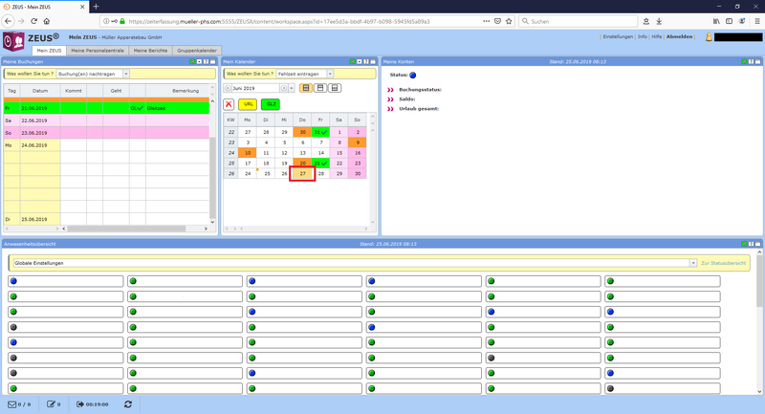Toggle green checkmark in Meine Buchungen header
Image resolution: width=765 pixels, height=414 pixels.
click(192, 61)
